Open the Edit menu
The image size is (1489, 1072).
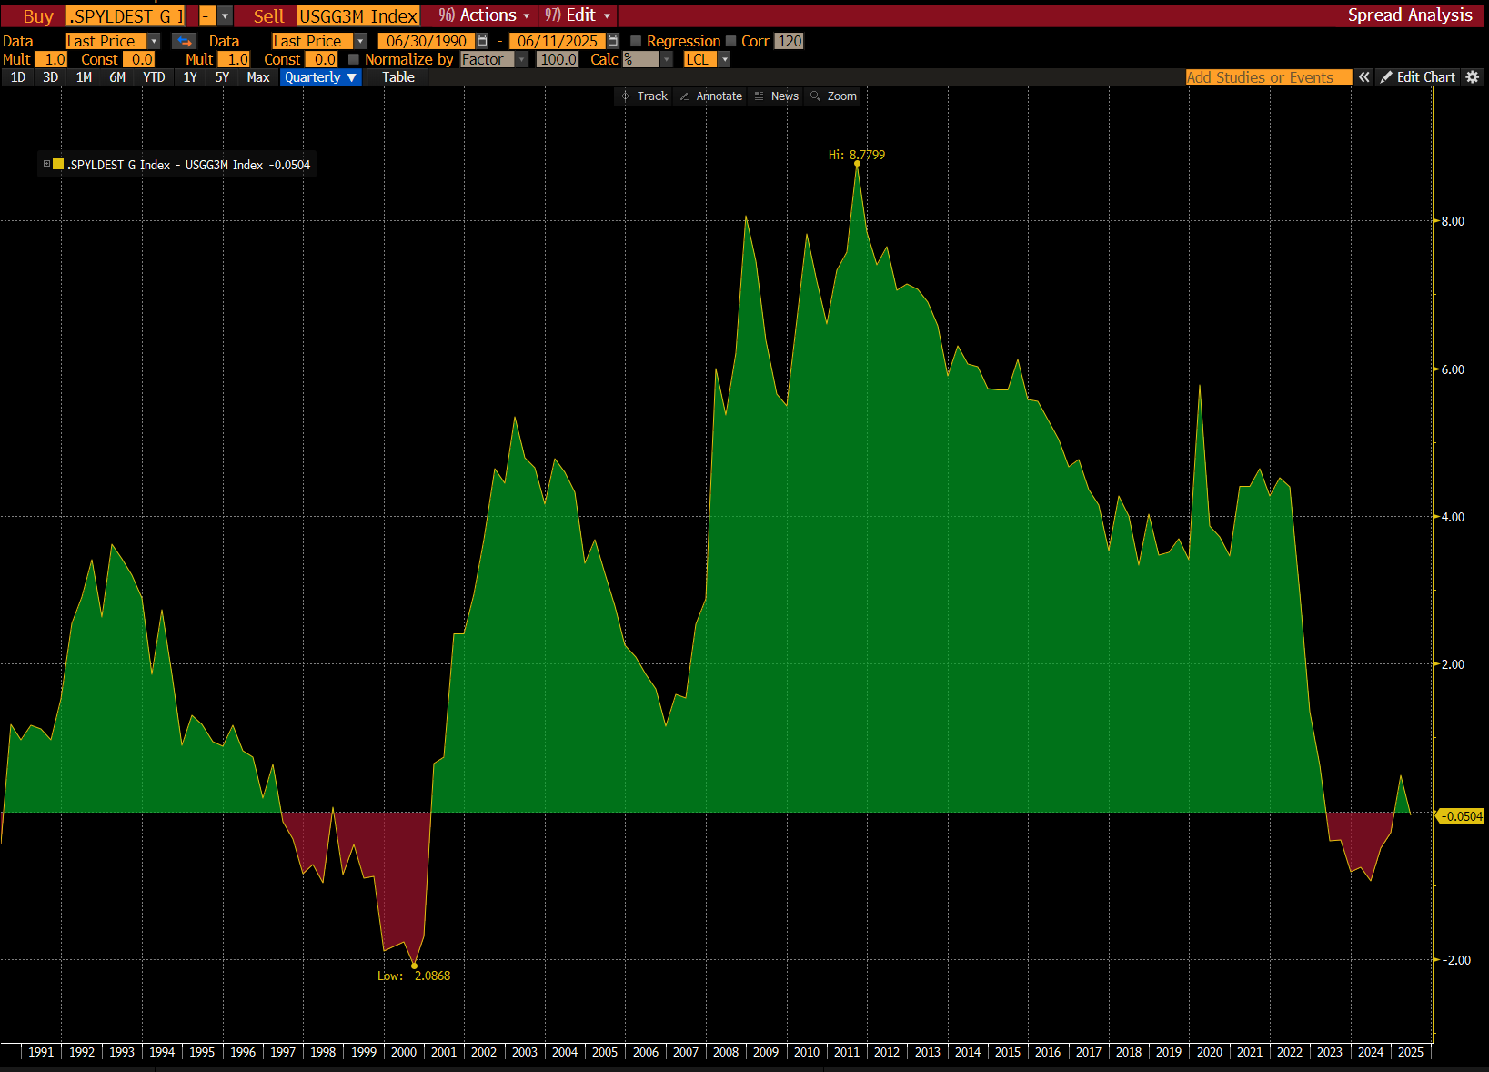tap(578, 15)
